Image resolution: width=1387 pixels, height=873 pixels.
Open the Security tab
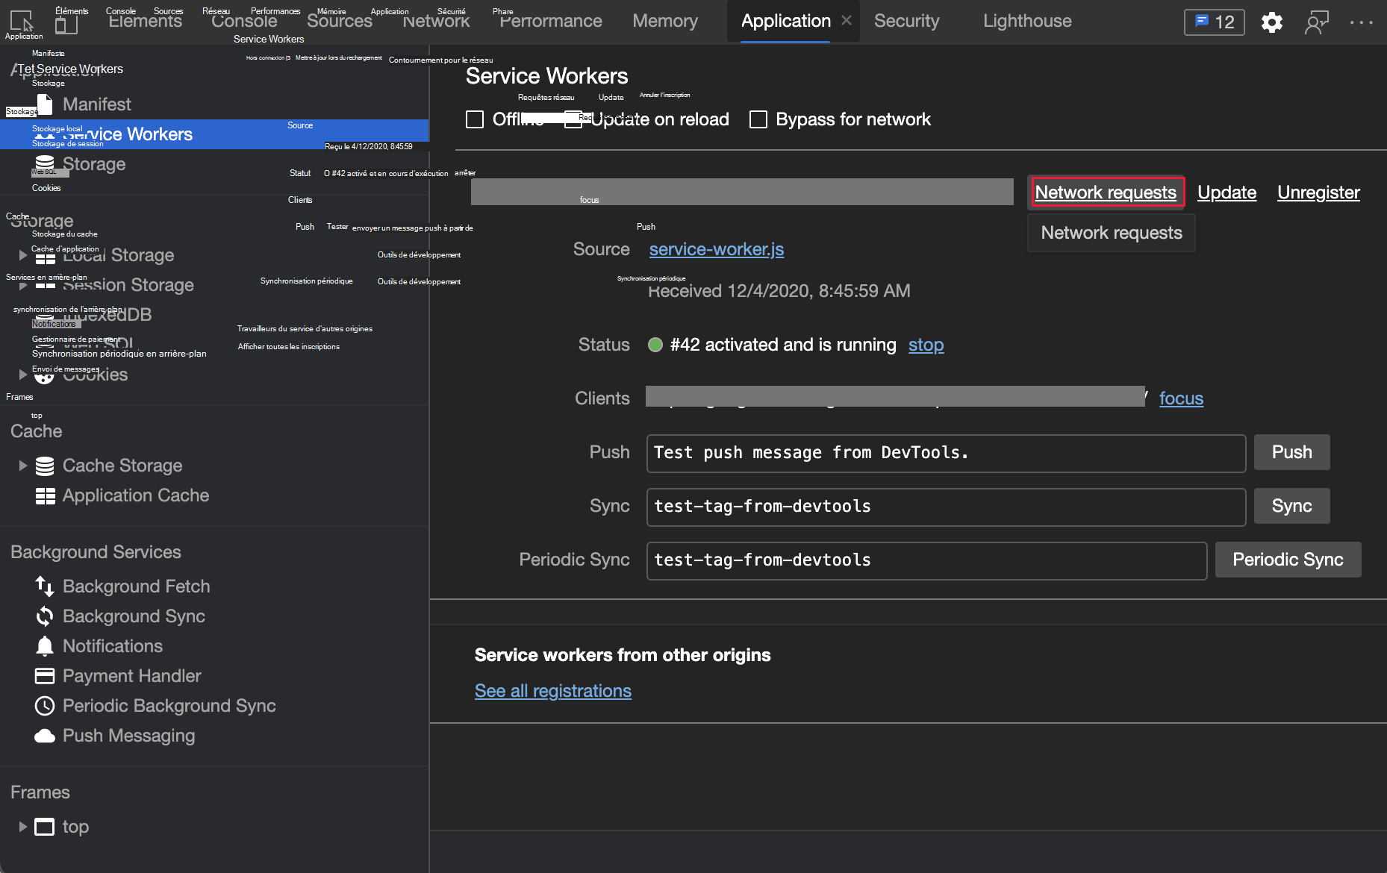click(x=906, y=21)
